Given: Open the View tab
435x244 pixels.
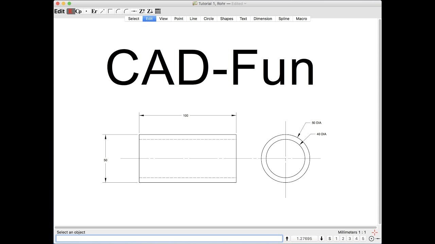Looking at the screenshot, I should [163, 19].
